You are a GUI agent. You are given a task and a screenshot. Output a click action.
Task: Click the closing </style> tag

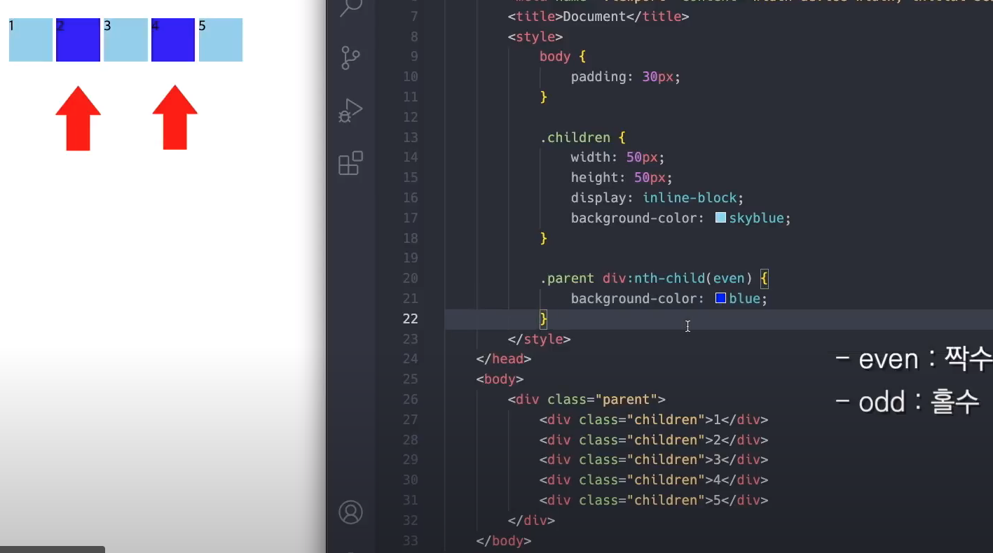(540, 339)
